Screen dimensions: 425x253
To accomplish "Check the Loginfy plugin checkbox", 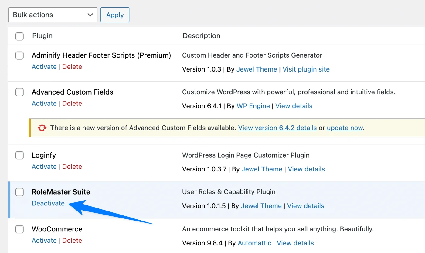I will [x=19, y=155].
